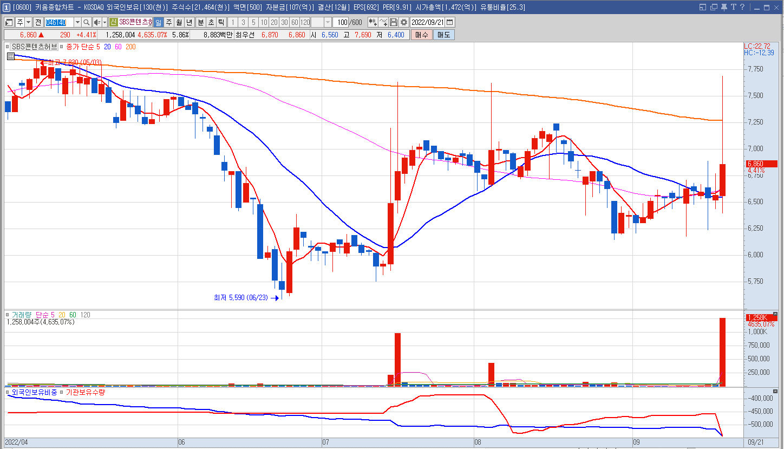This screenshot has height=449, width=784.
Task: Click the 종가 단순 moving average legend label
Action: (x=80, y=47)
